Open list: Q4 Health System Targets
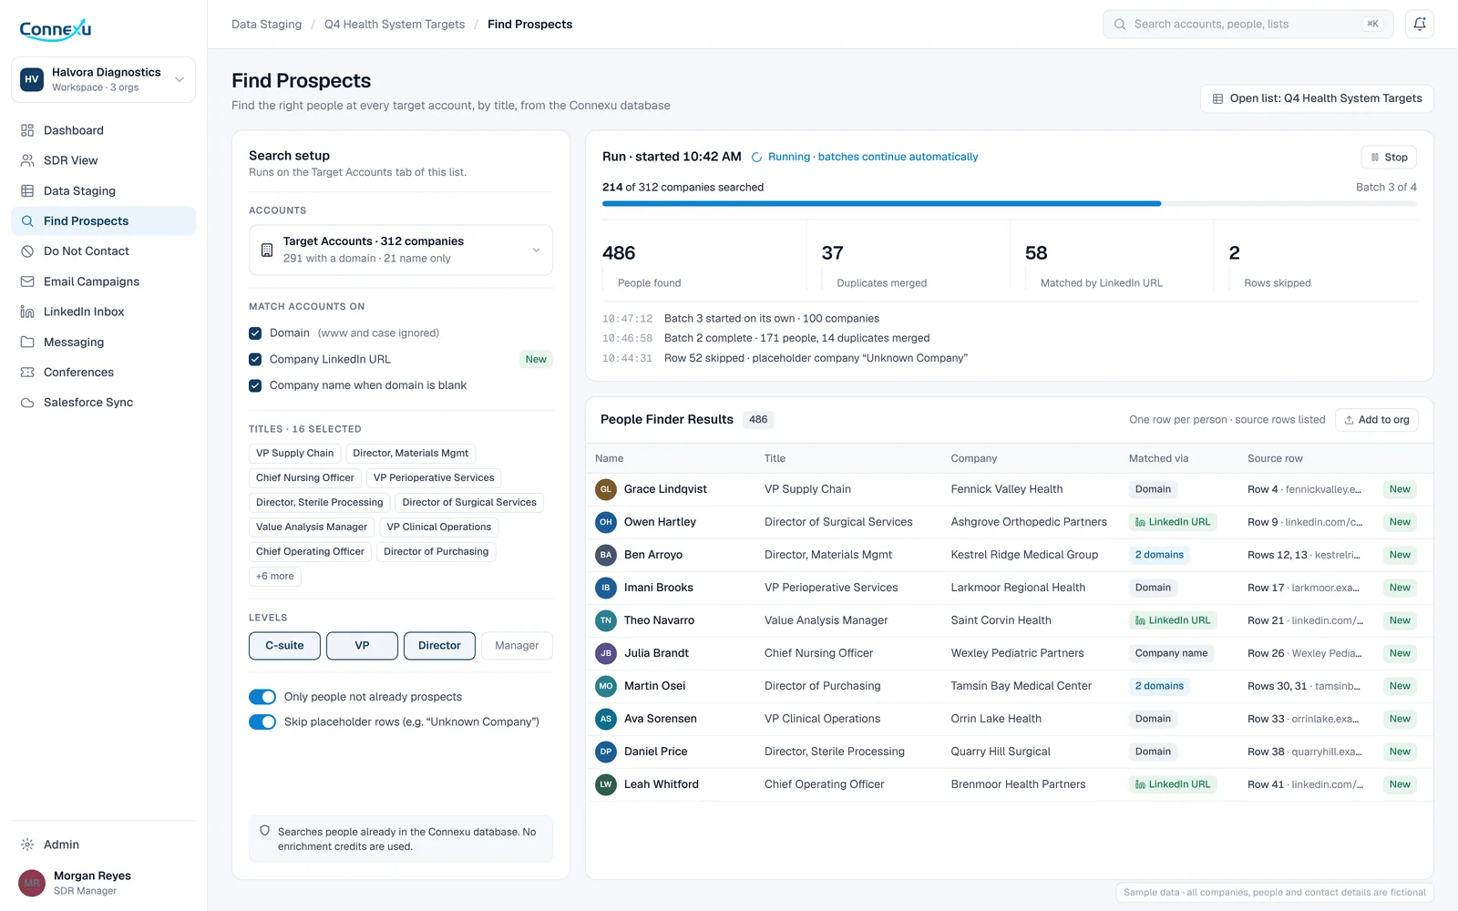 click(1317, 98)
